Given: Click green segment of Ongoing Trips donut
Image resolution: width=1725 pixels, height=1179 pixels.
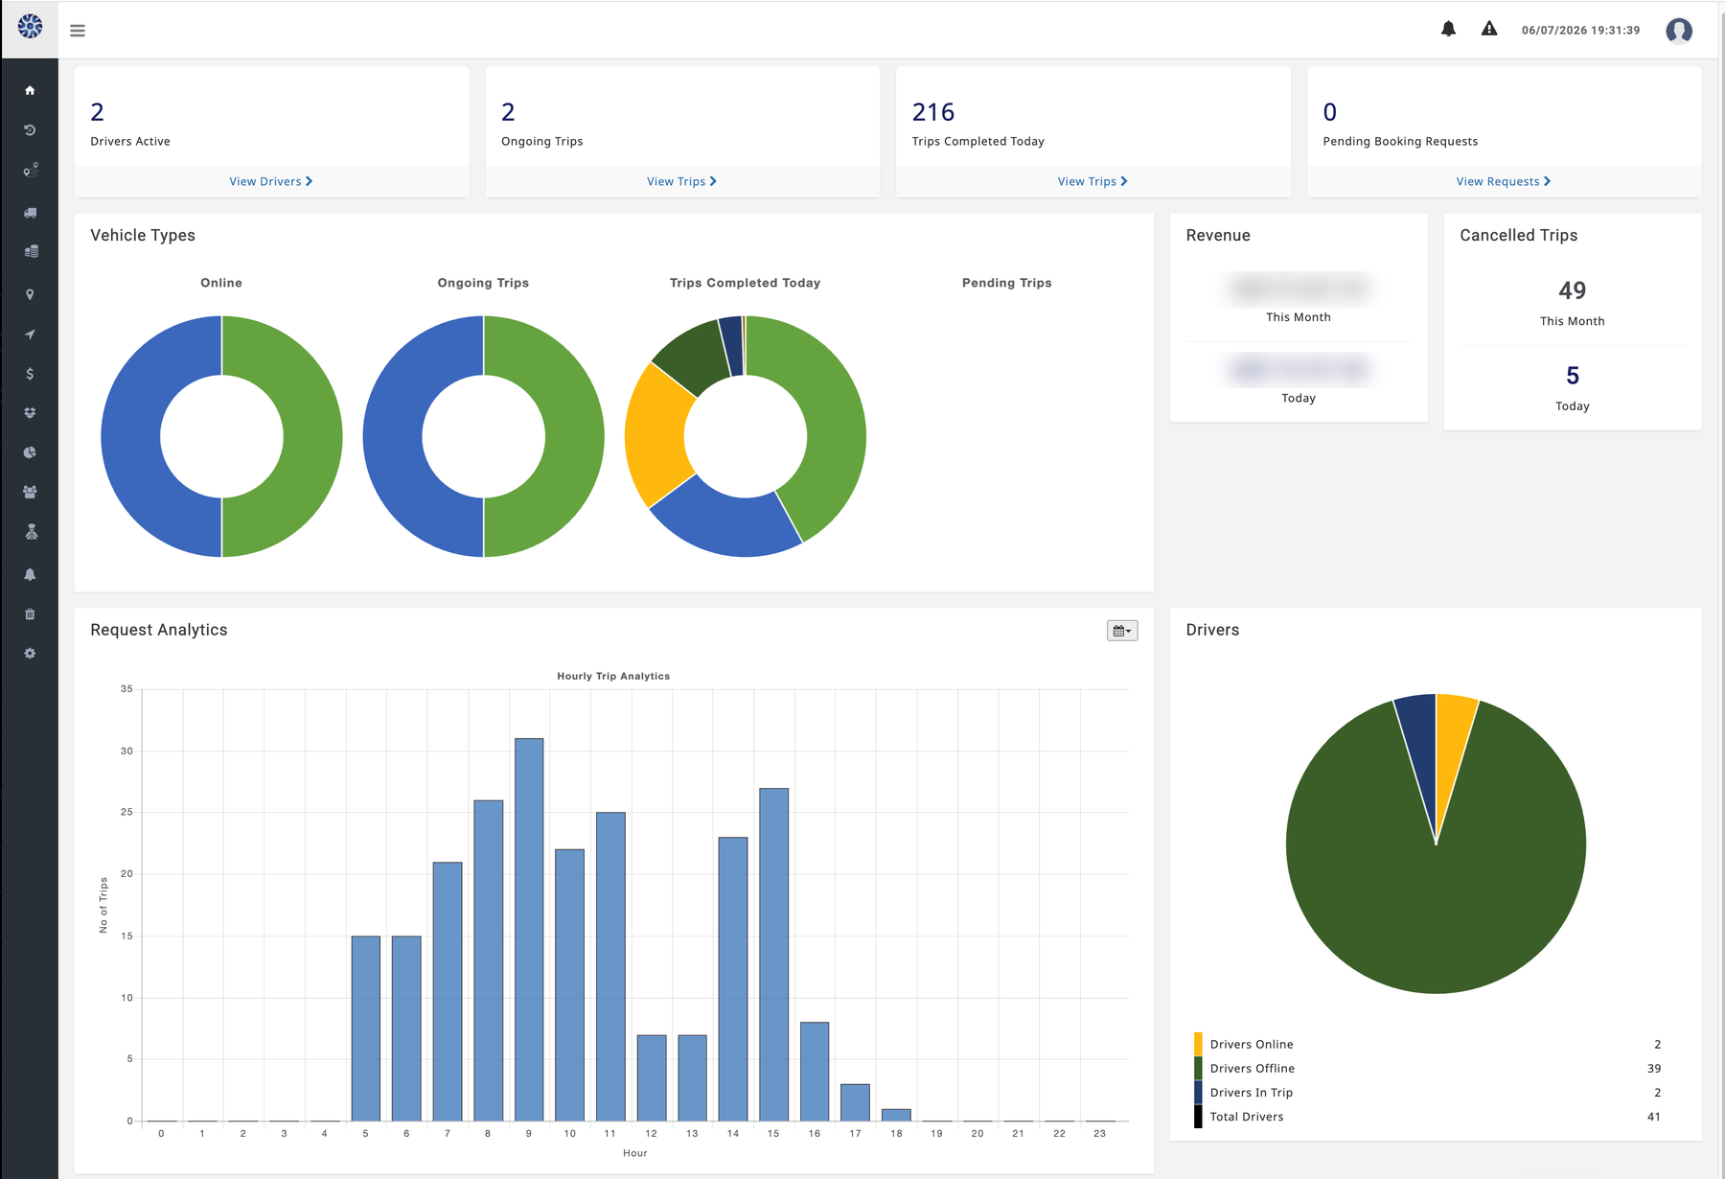Looking at the screenshot, I should [575, 436].
